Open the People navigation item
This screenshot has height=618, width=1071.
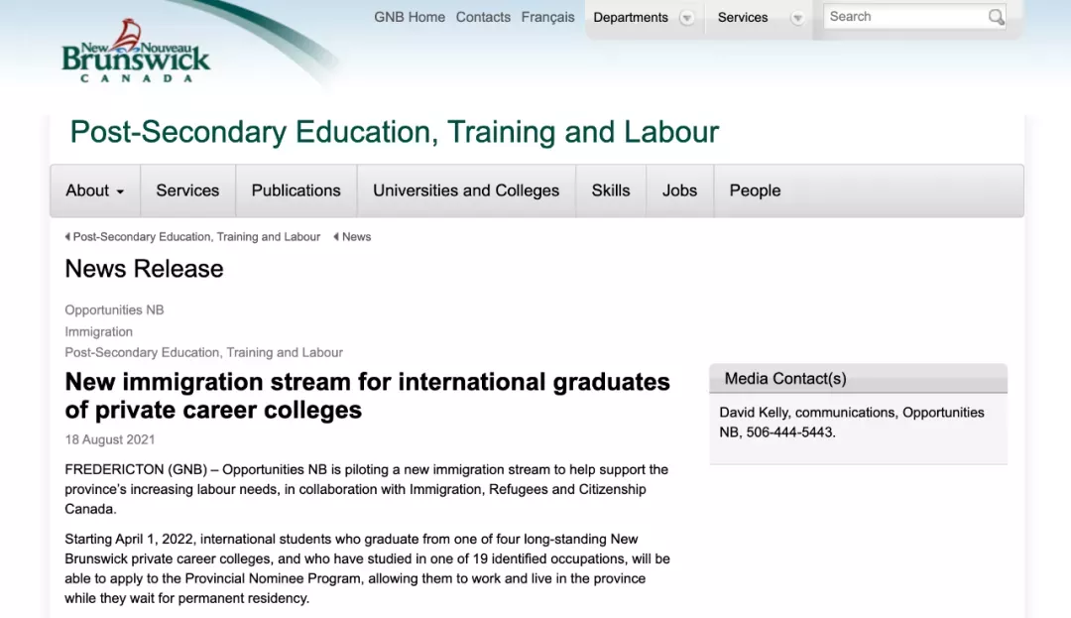[755, 190]
